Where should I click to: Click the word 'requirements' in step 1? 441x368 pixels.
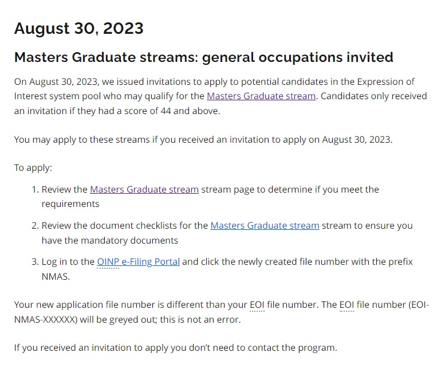coord(70,204)
